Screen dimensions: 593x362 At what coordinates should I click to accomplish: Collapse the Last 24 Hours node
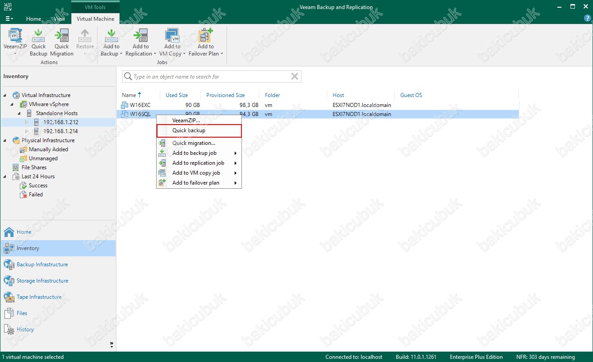5,176
